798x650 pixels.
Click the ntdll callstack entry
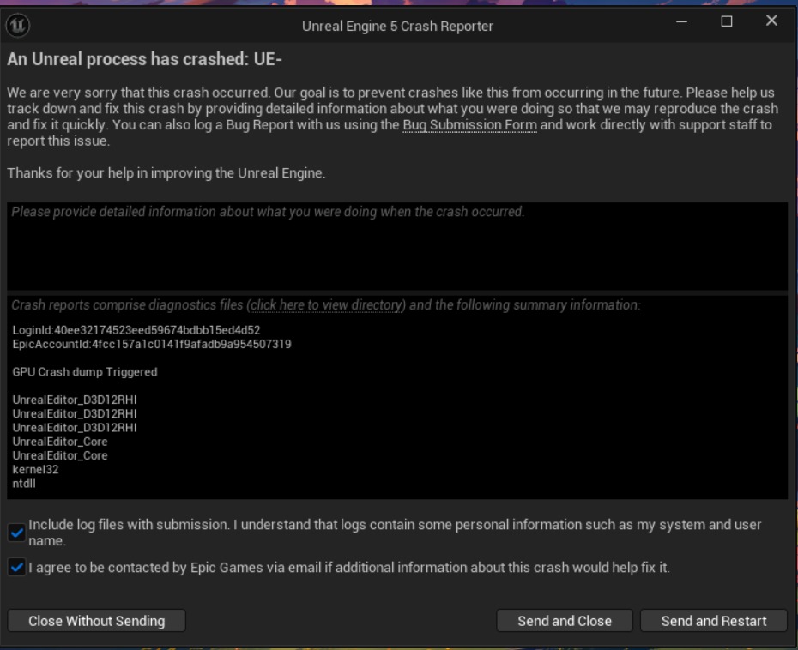pyautogui.click(x=24, y=484)
